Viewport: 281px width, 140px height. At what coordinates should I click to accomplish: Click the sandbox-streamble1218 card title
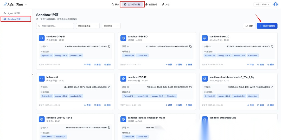pos(223,118)
